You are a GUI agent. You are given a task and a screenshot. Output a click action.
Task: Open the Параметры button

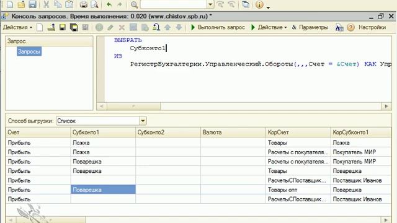coord(310,27)
